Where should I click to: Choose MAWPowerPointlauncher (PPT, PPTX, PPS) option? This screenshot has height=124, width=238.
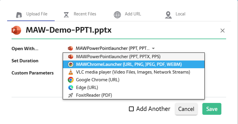click(118, 56)
